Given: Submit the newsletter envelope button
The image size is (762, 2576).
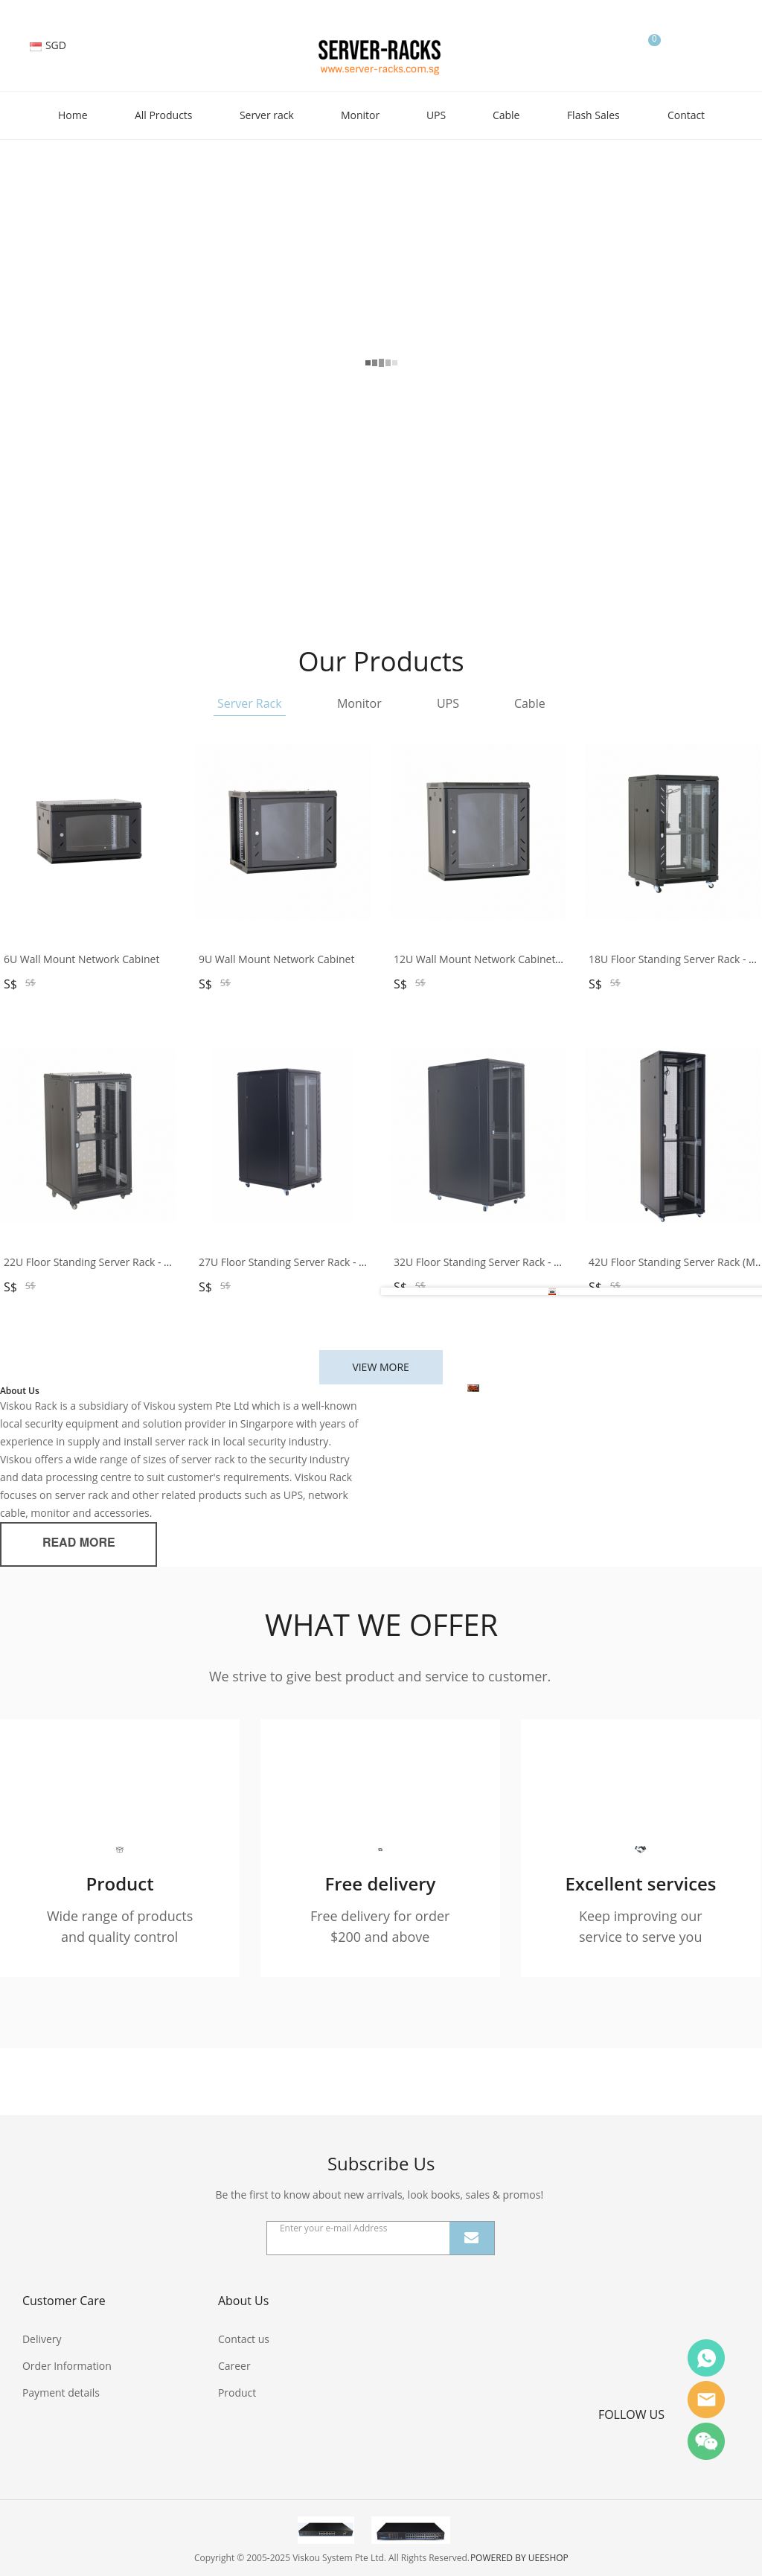Looking at the screenshot, I should coord(472,2238).
